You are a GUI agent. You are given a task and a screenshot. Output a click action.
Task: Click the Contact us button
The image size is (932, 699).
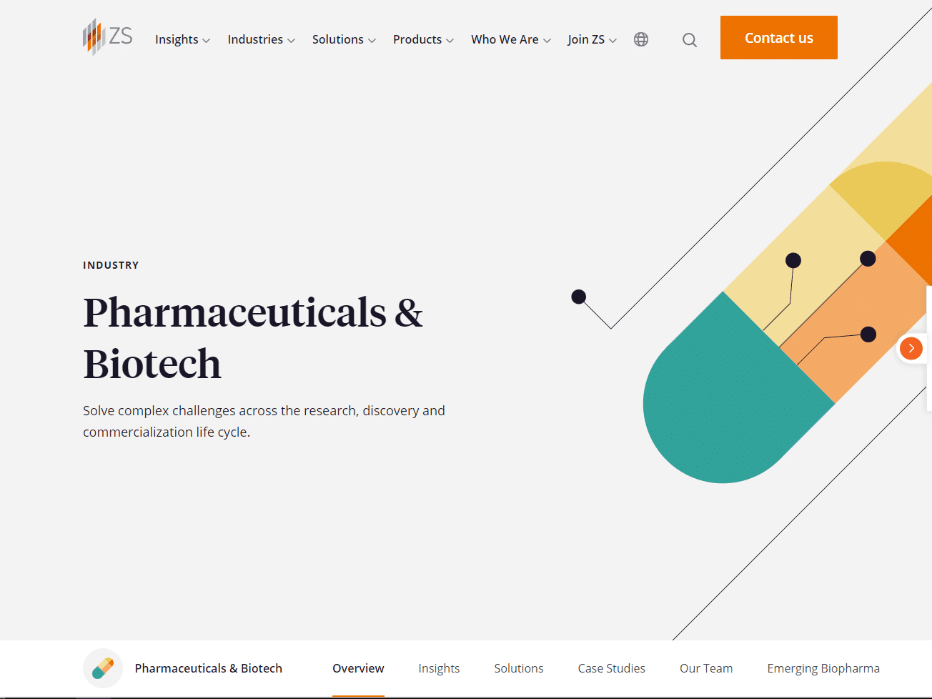click(778, 37)
